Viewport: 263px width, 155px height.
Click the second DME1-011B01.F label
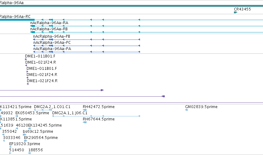(42, 69)
